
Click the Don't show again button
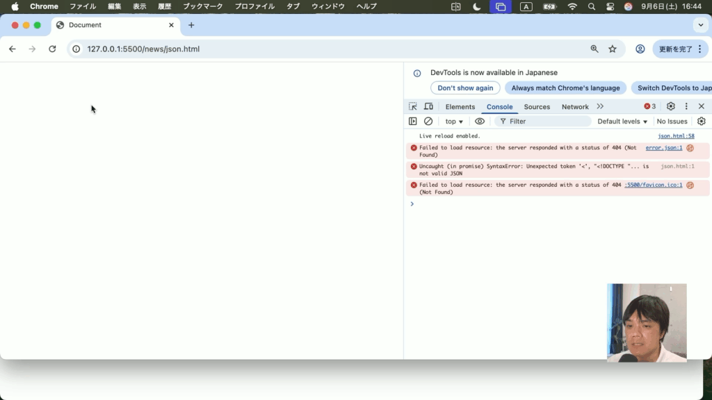tap(465, 88)
